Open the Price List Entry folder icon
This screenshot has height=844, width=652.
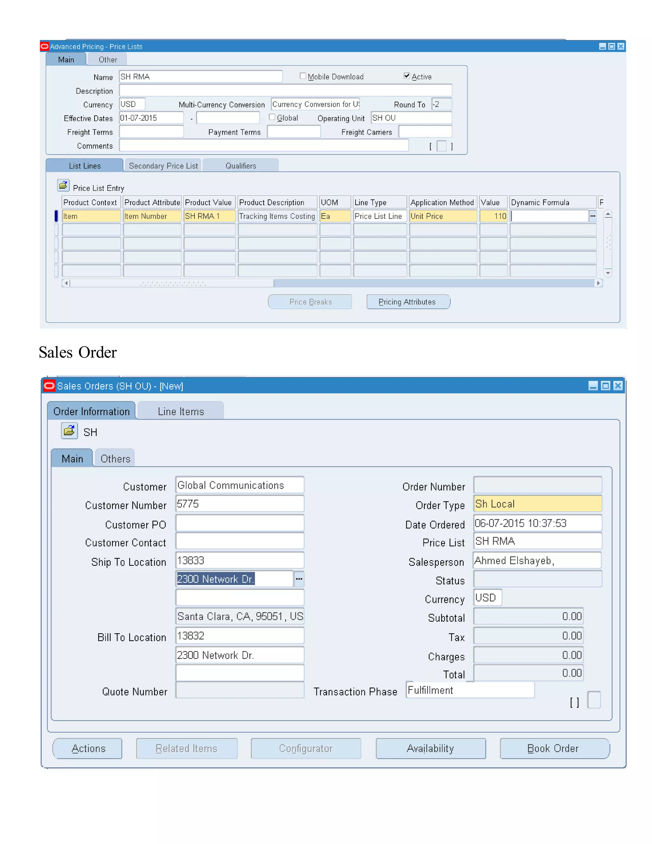[63, 185]
